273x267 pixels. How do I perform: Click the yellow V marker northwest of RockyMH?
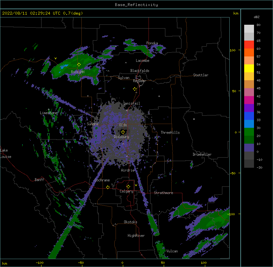point(55,58)
